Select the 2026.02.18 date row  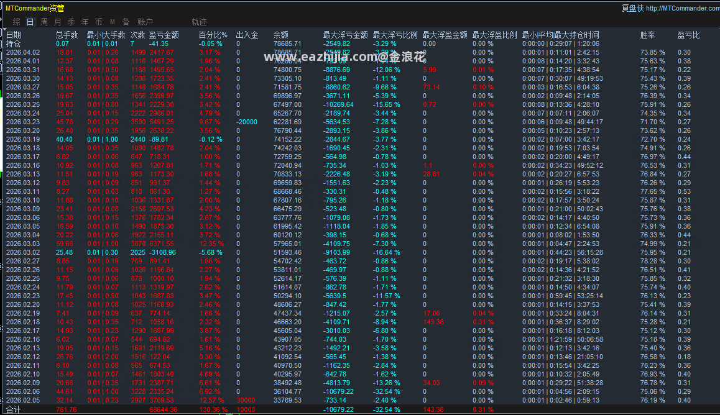(x=360, y=322)
